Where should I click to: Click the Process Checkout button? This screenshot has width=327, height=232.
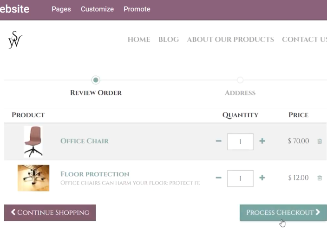[283, 212]
